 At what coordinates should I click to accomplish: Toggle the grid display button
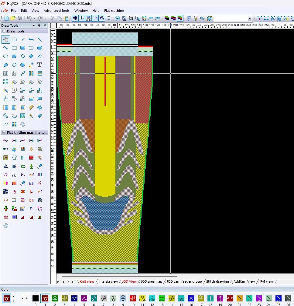pyautogui.click(x=75, y=18)
